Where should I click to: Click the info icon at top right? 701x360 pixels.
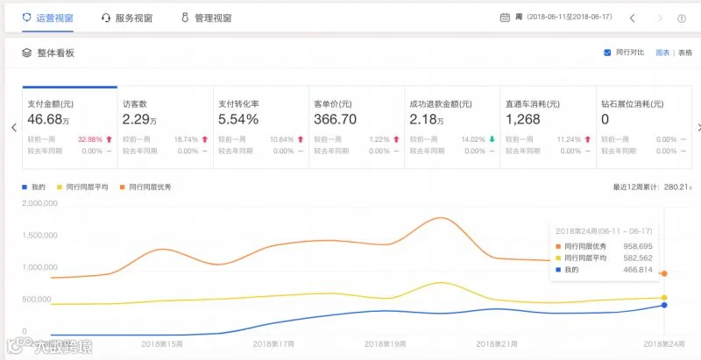pyautogui.click(x=682, y=18)
